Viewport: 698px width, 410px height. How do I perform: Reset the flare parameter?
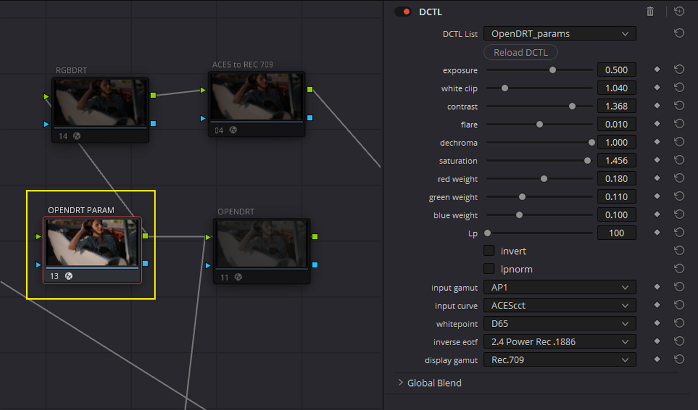[679, 124]
